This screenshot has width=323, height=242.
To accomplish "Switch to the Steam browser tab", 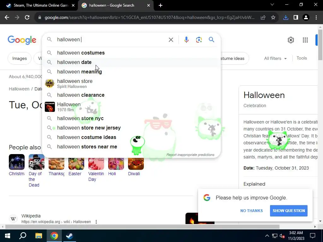I will (x=39, y=5).
